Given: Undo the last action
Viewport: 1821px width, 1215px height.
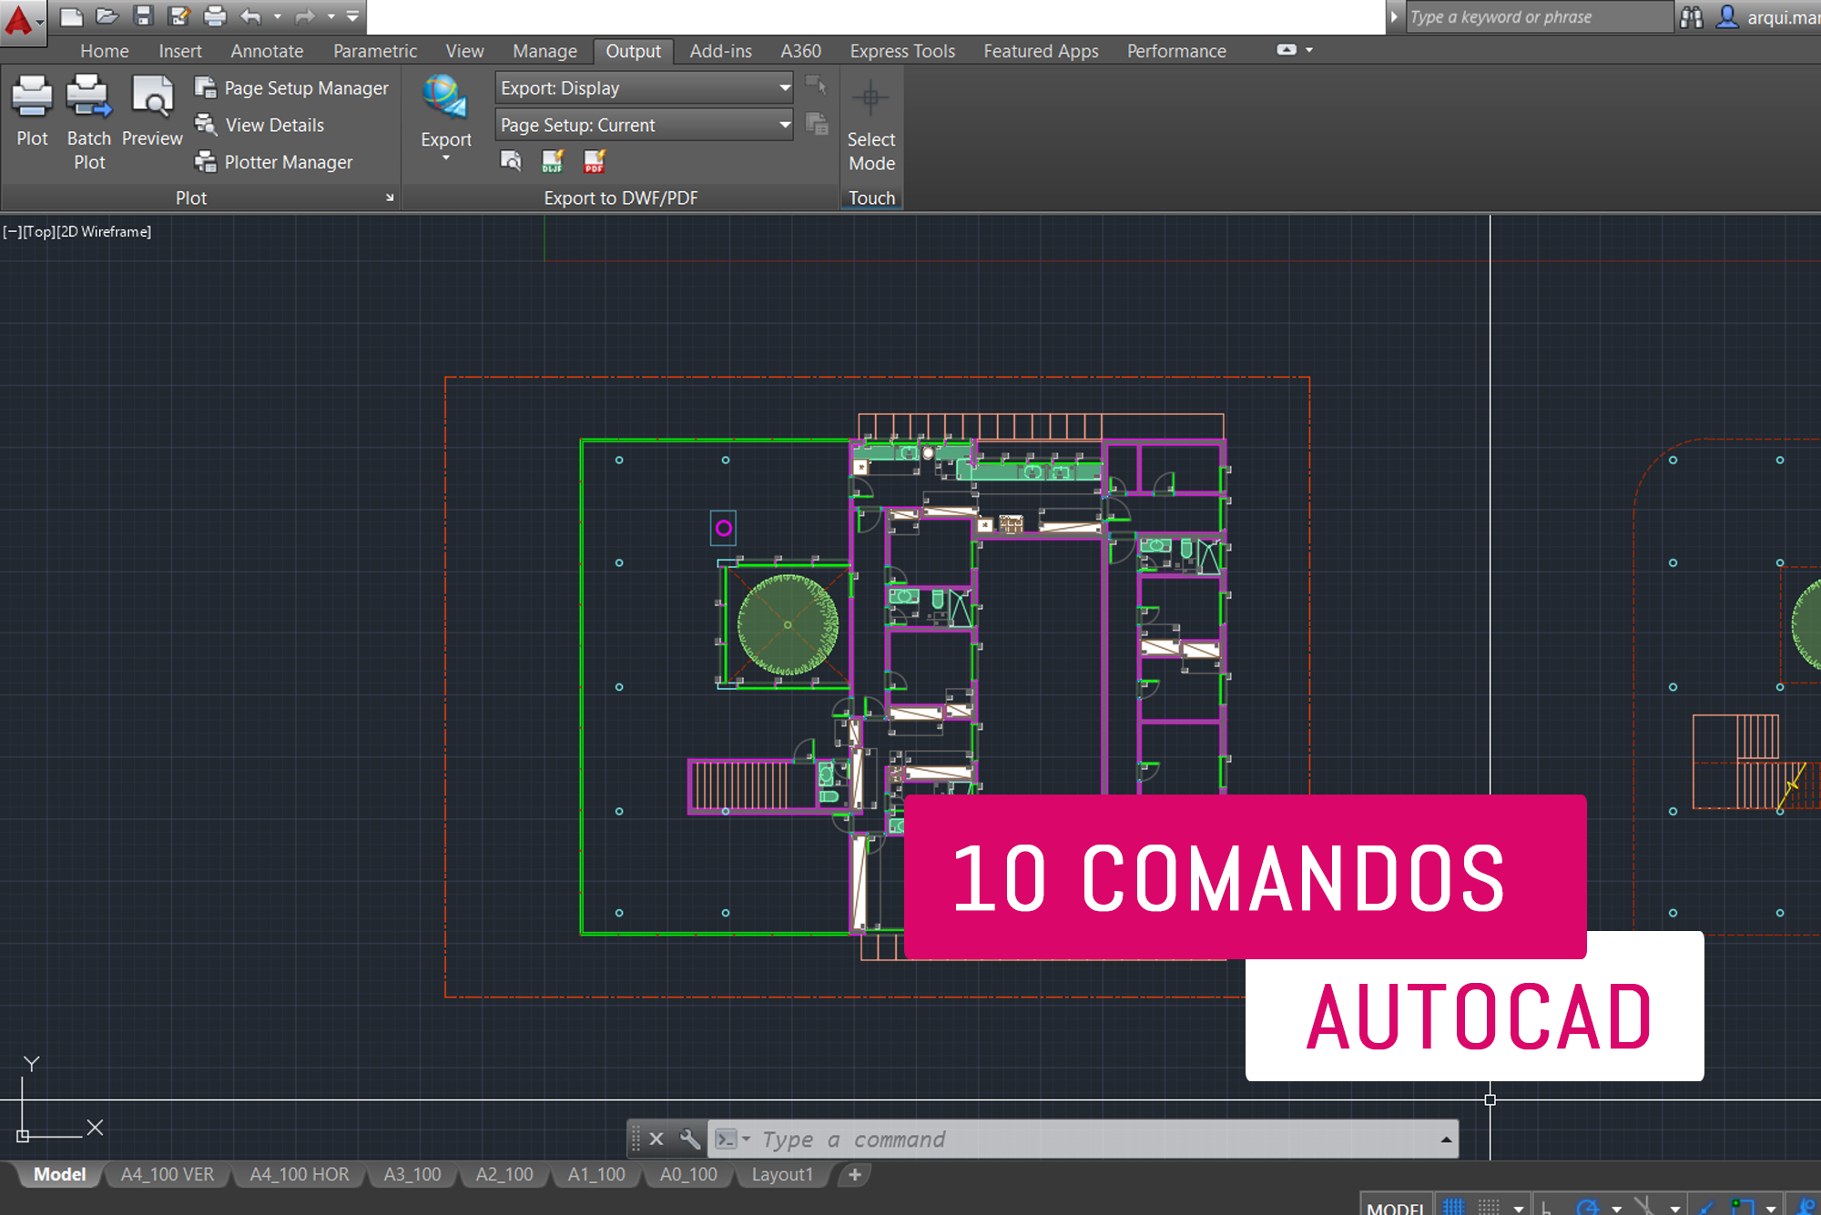Looking at the screenshot, I should tap(251, 16).
